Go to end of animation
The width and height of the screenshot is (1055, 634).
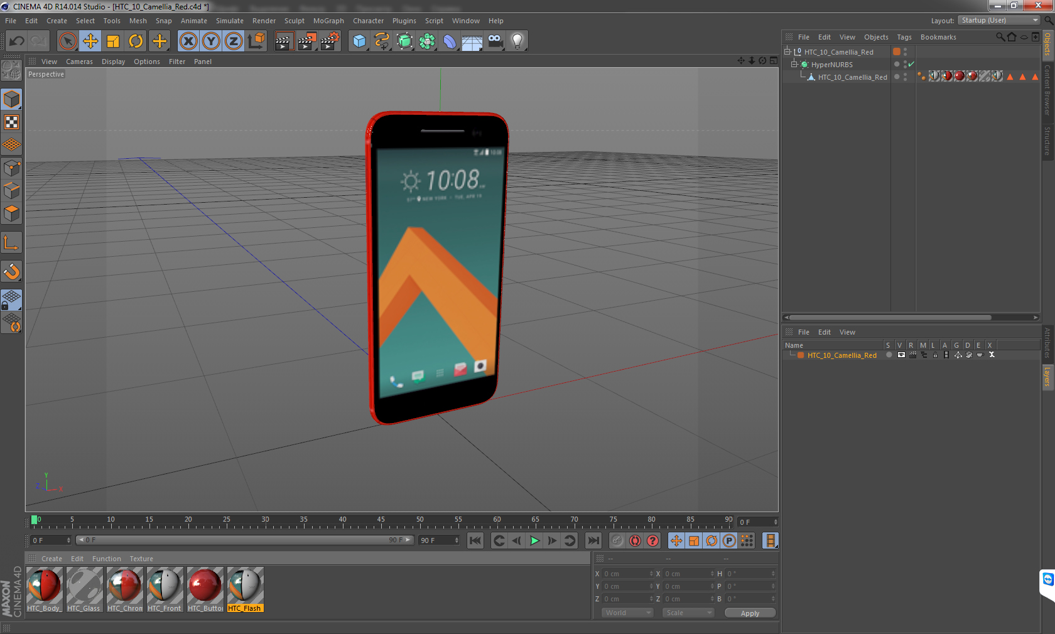(x=593, y=540)
